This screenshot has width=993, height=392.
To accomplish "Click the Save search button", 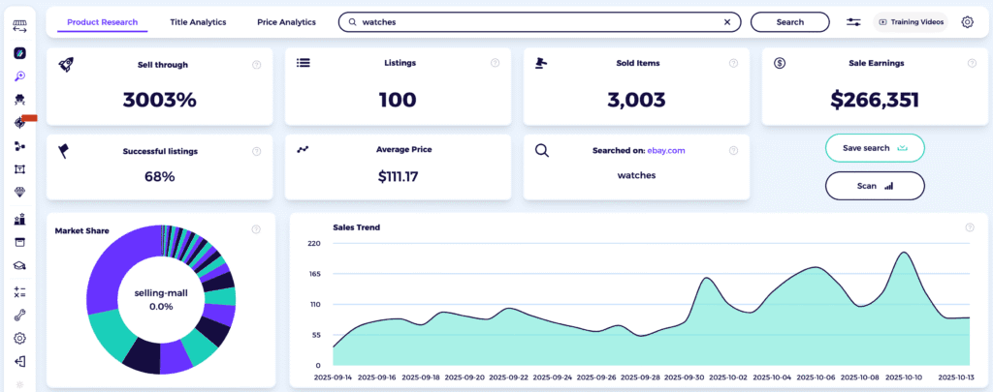I will tap(875, 148).
